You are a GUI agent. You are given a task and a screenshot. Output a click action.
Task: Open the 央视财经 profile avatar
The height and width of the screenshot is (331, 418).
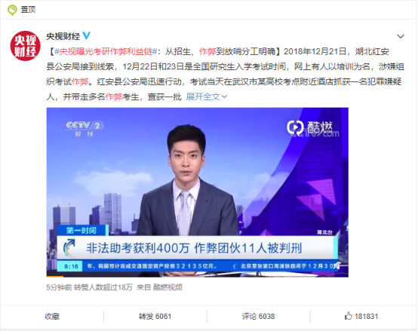(x=26, y=46)
